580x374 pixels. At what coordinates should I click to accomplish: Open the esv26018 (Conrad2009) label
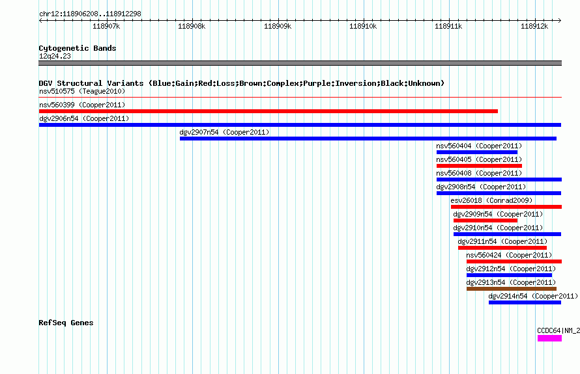[x=491, y=200]
